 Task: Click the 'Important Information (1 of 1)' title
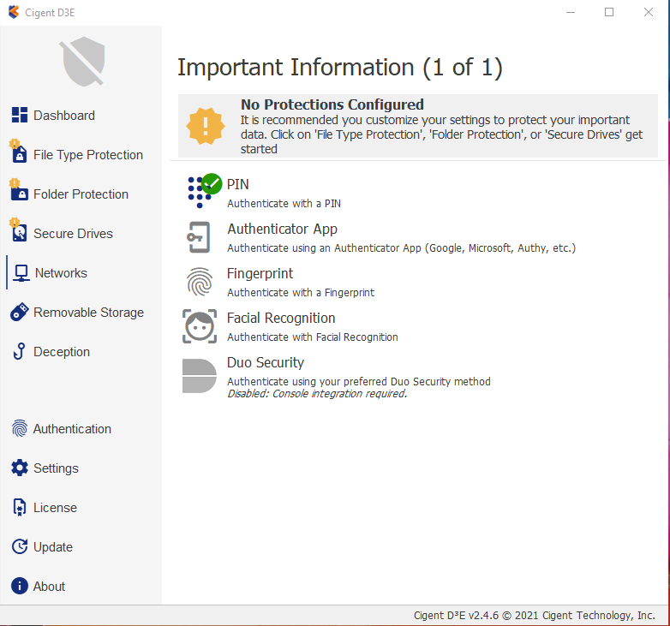coord(339,67)
